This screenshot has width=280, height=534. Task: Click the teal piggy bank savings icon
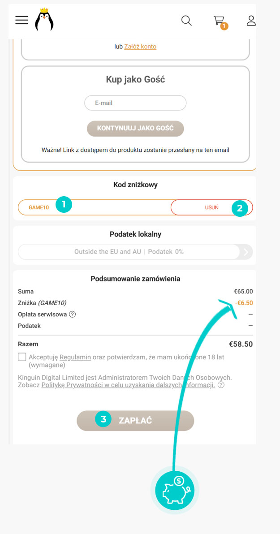point(175,491)
